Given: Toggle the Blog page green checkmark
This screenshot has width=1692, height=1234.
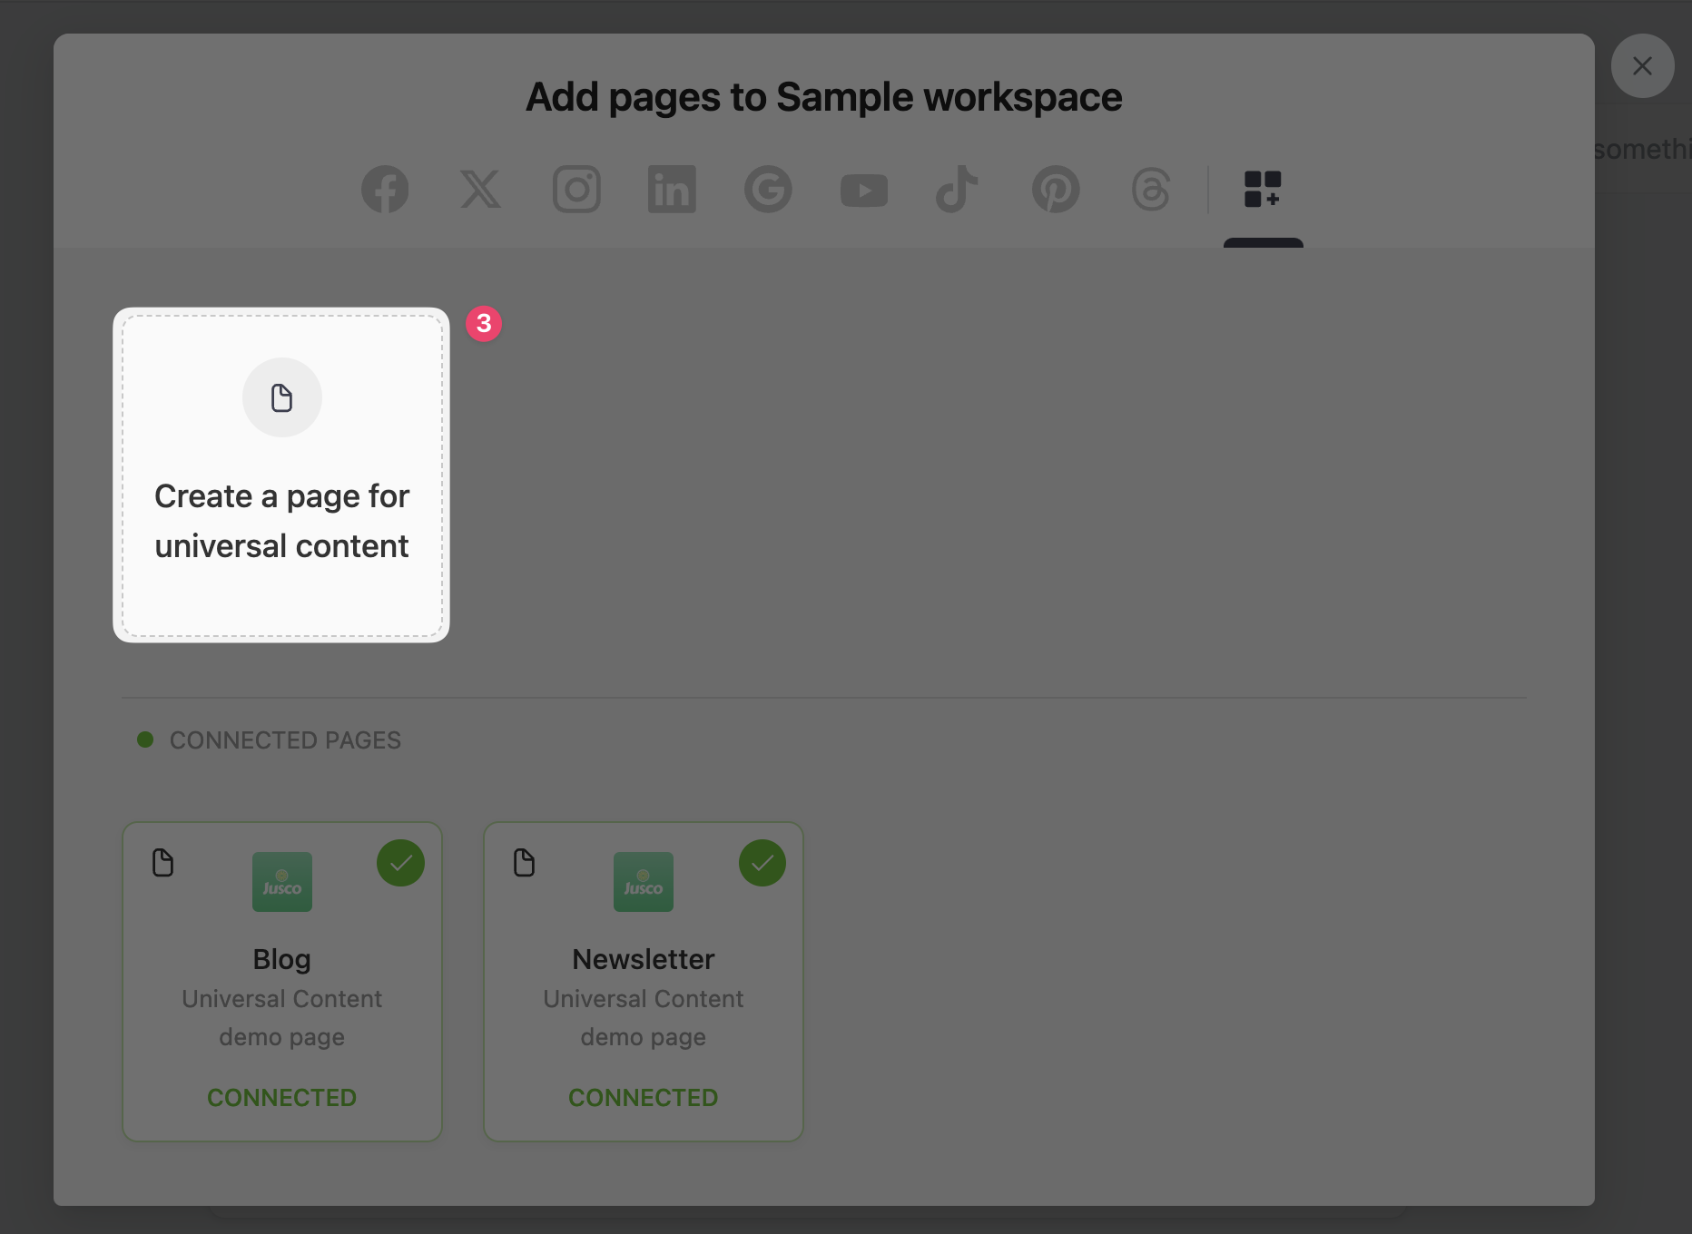Looking at the screenshot, I should 400,863.
